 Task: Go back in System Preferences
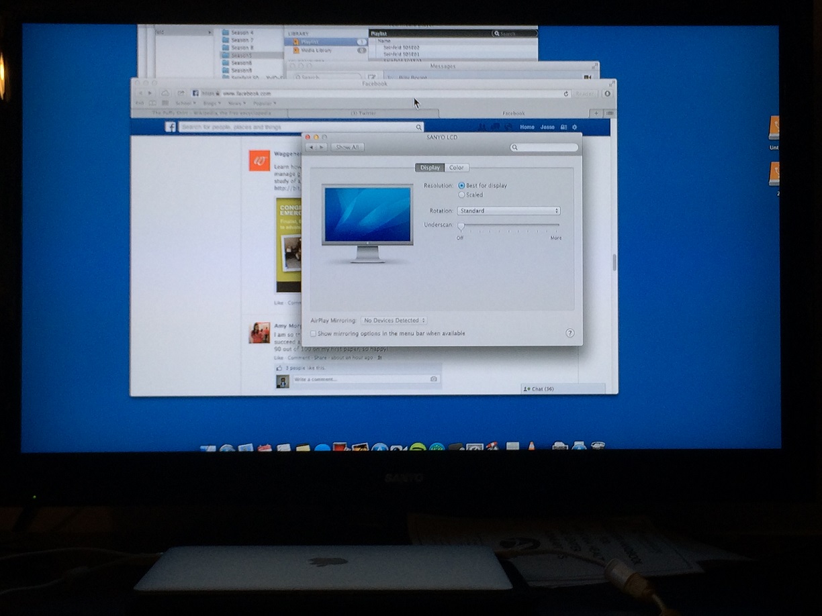click(x=311, y=147)
